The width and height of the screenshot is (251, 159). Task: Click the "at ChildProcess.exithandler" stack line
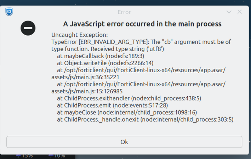[x=129, y=98]
